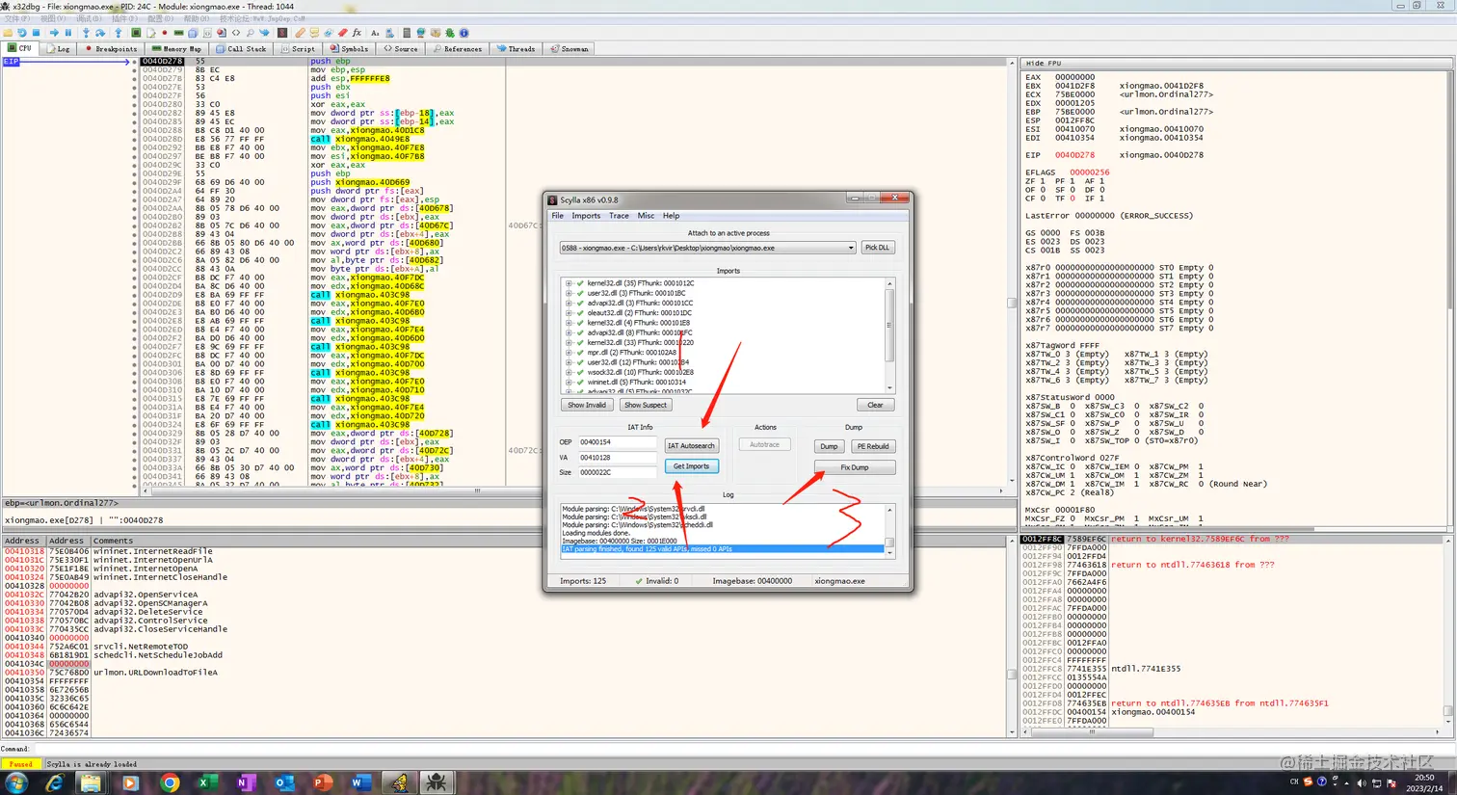Click the VA input field
Image resolution: width=1457 pixels, height=795 pixels.
point(617,458)
